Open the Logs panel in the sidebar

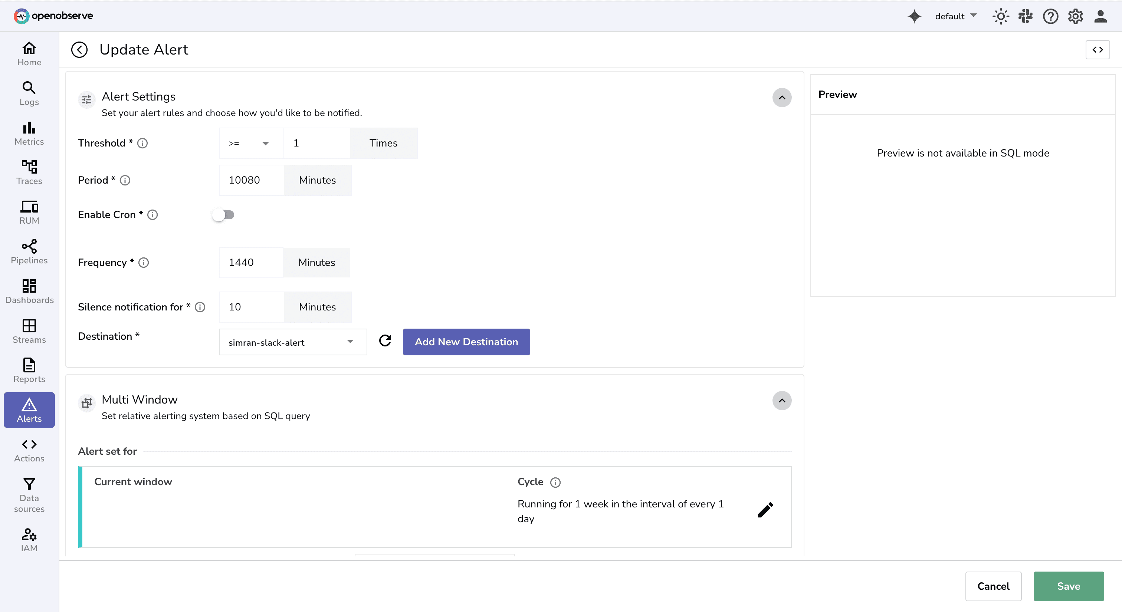[x=29, y=93]
